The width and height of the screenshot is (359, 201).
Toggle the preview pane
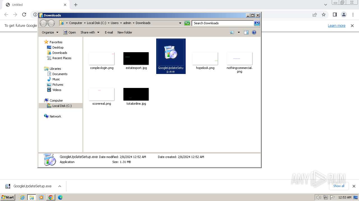click(246, 32)
